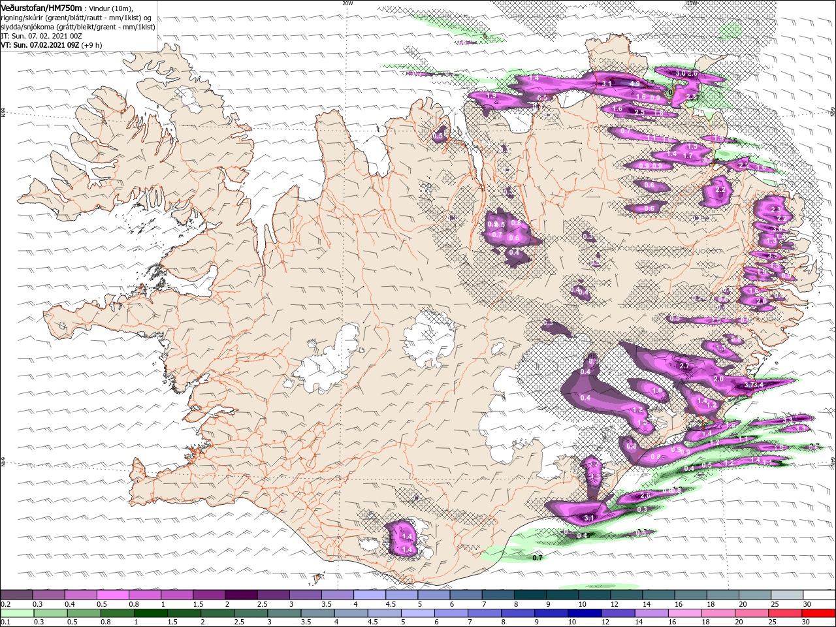Click the 'IT: Sun. 07. 02. 2021 00Z' line
The width and height of the screenshot is (836, 627).
41,36
